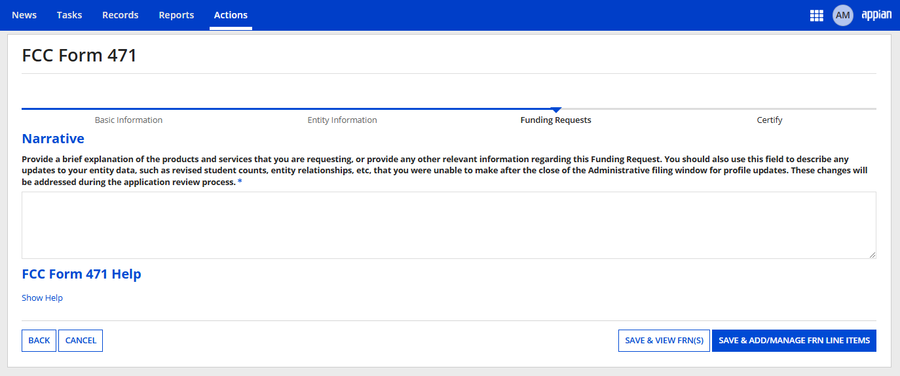900x376 pixels.
Task: Open the Appian app launcher grid icon
Action: pyautogui.click(x=816, y=15)
